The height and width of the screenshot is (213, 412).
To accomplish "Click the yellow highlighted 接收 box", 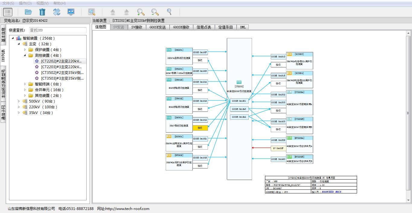I will tap(200, 128).
